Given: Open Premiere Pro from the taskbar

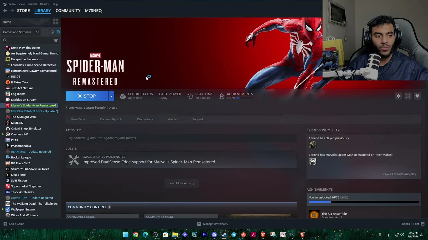Looking at the screenshot, I should (204, 235).
